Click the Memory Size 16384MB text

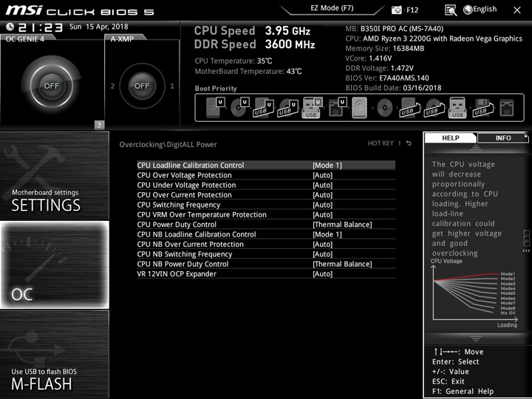pos(385,49)
